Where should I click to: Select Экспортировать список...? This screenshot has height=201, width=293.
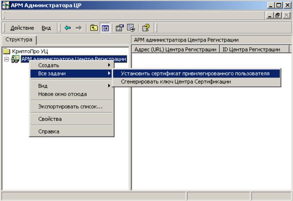pos(72,107)
